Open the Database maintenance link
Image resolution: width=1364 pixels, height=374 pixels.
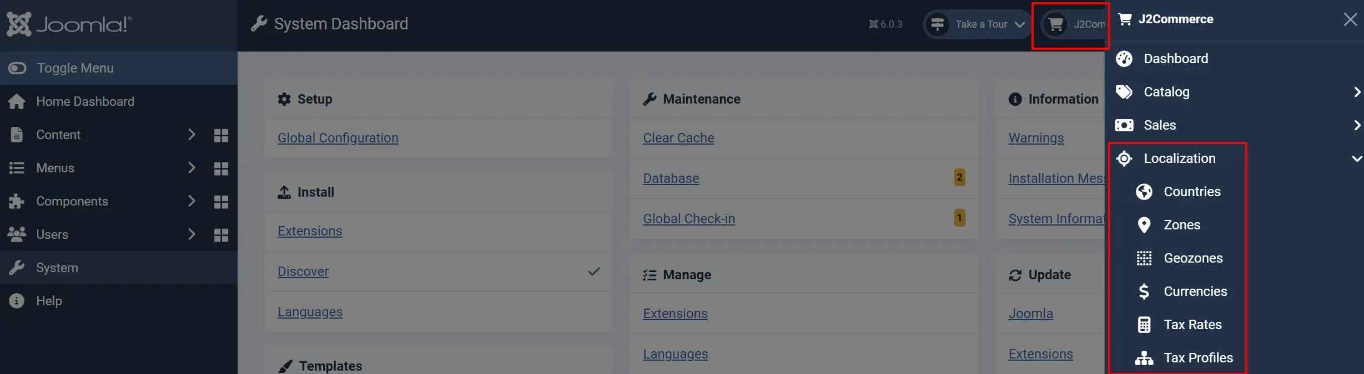tap(671, 178)
